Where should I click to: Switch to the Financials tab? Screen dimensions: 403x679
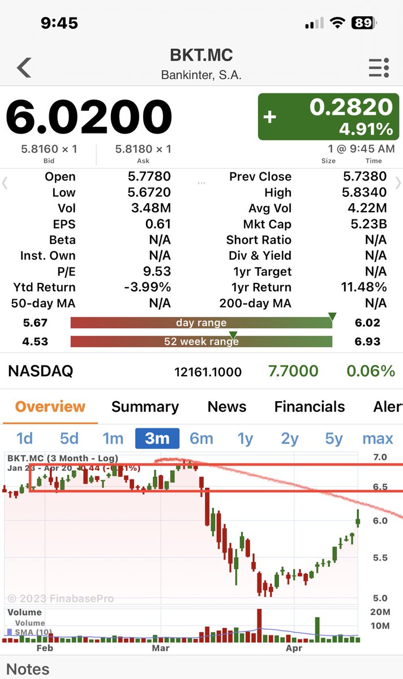pyautogui.click(x=310, y=407)
